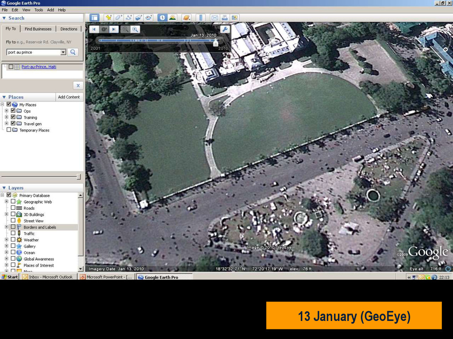The height and width of the screenshot is (339, 453).
Task: Click View in Google Maps icon
Action: (234, 18)
